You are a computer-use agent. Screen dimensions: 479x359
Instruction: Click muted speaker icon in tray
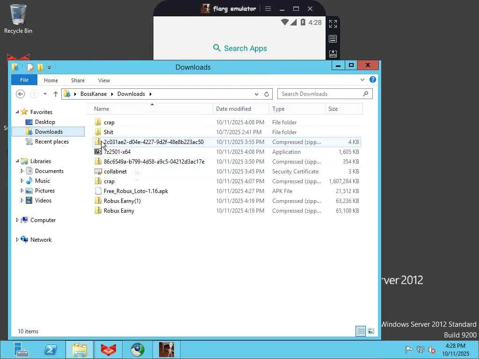pos(432,350)
